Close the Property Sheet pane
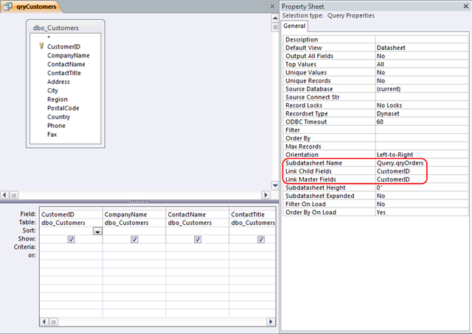The image size is (472, 334). pyautogui.click(x=465, y=7)
